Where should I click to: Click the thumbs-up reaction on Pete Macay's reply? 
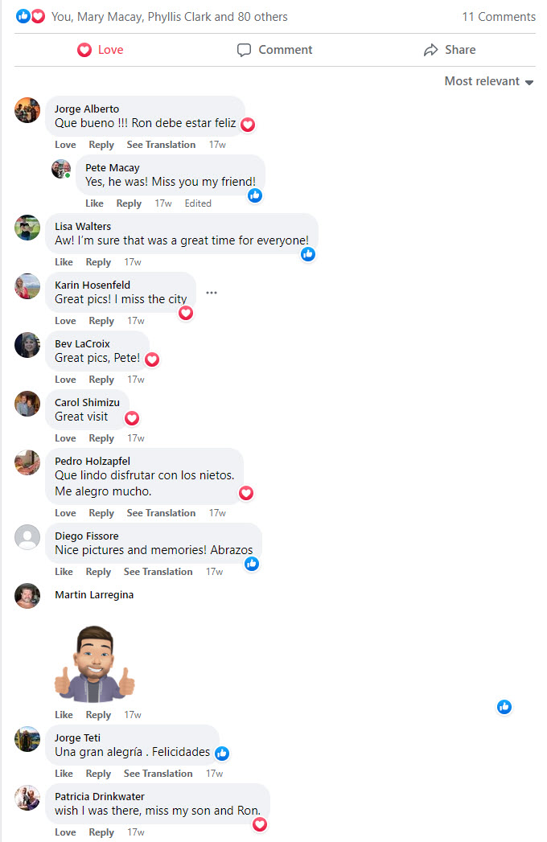click(255, 195)
